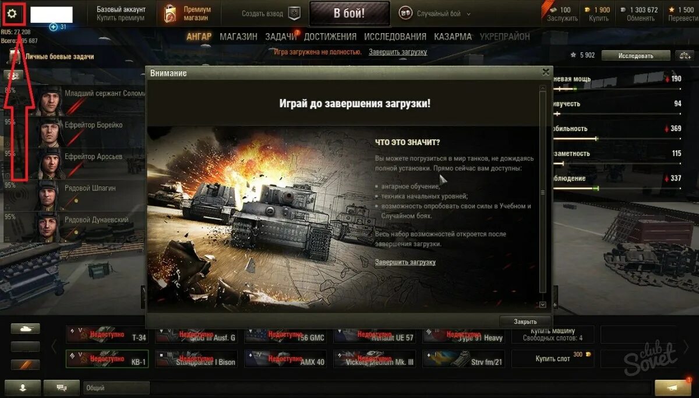Image resolution: width=699 pixels, height=398 pixels.
Task: Click the Premium shop bag icon
Action: click(171, 14)
